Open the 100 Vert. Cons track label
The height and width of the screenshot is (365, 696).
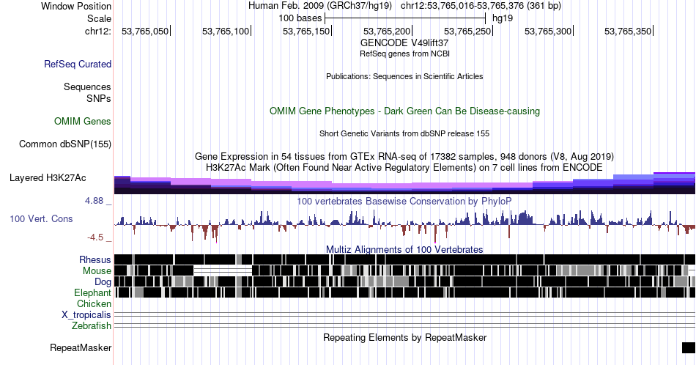click(41, 218)
